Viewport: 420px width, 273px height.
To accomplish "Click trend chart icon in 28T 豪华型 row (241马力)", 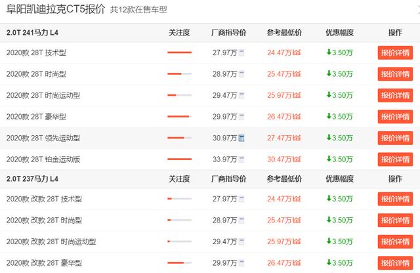I will (297, 117).
